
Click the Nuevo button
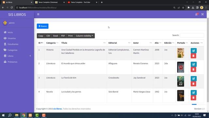coord(43,26)
